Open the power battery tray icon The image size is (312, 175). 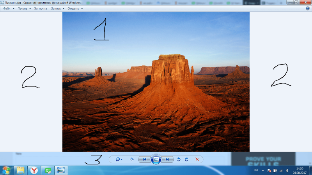click(x=275, y=170)
